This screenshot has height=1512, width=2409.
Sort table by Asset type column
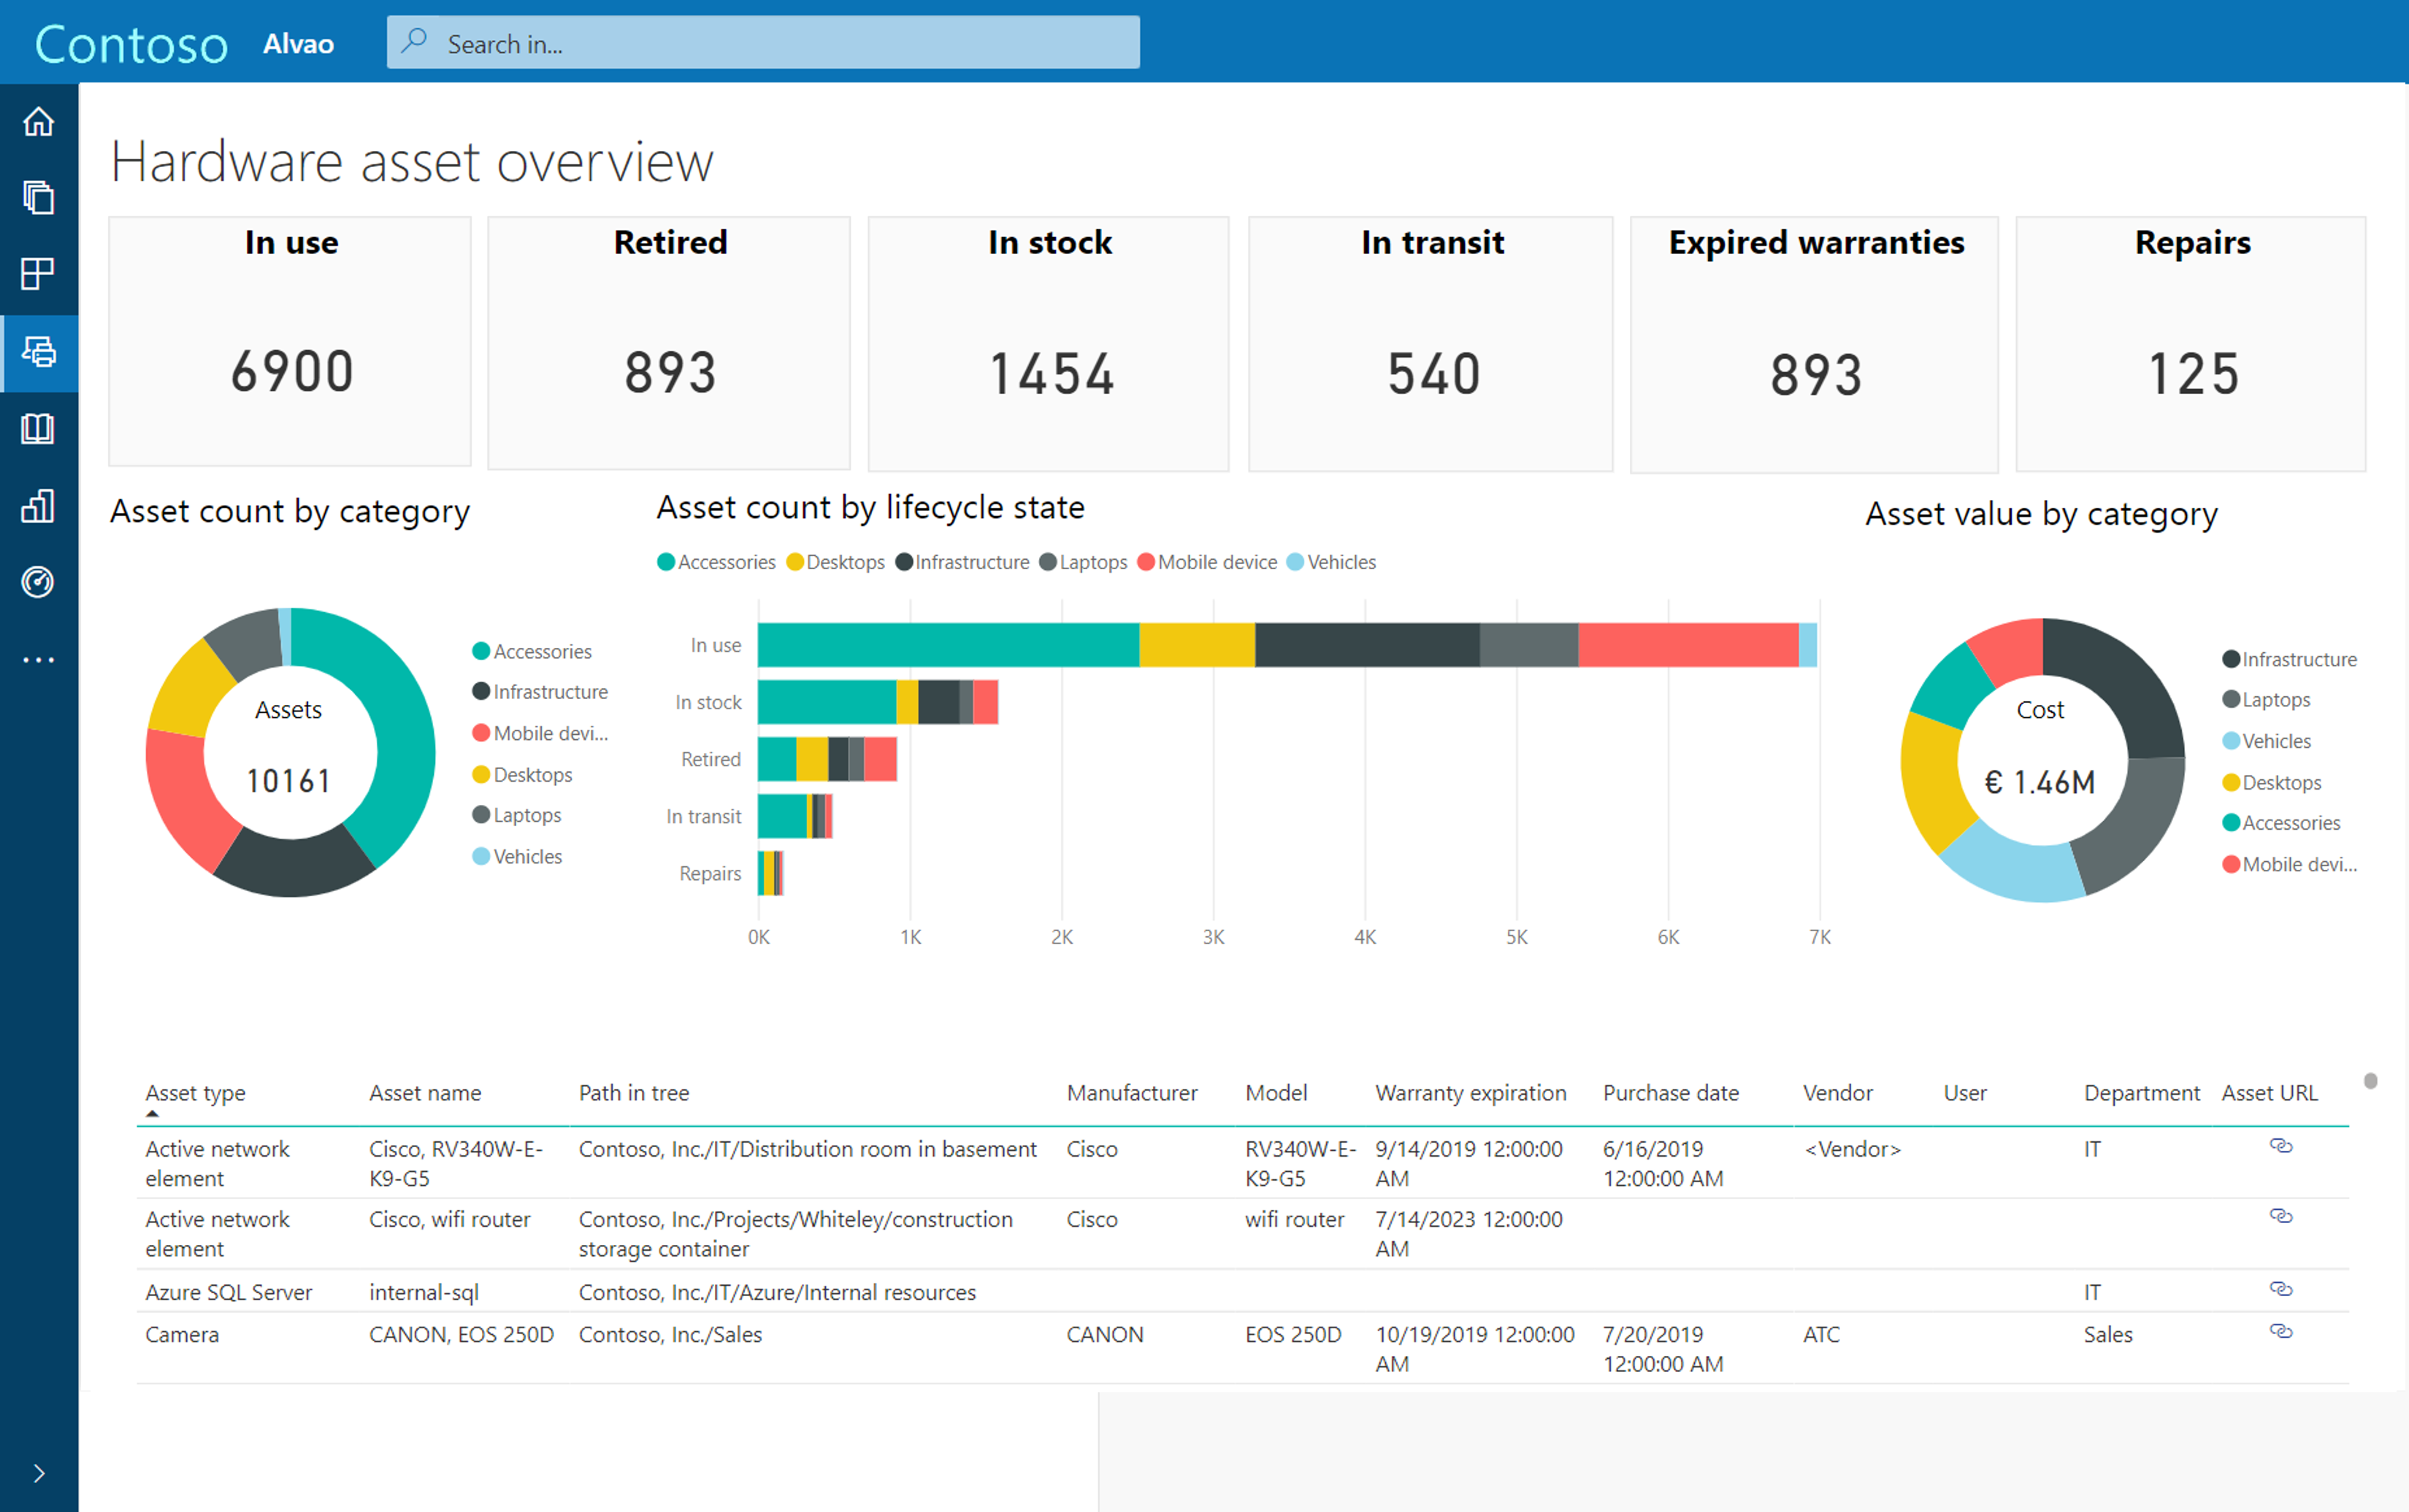click(195, 1093)
